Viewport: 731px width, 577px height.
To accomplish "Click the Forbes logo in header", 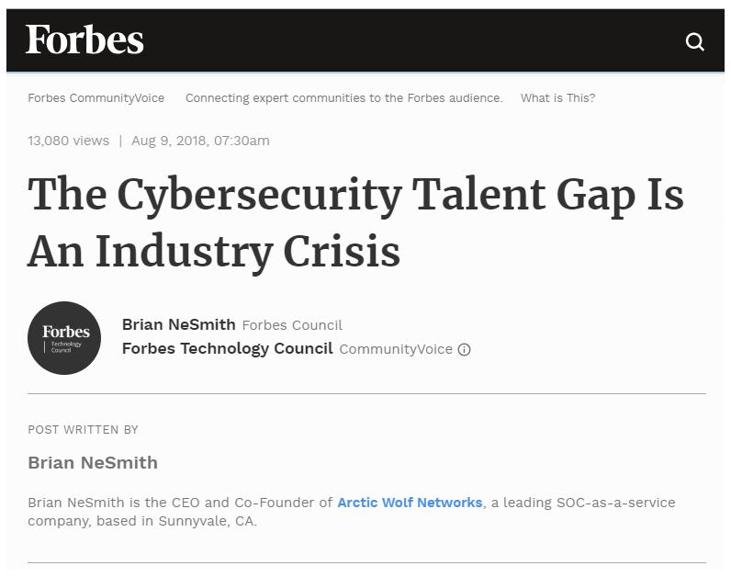I will (x=84, y=40).
